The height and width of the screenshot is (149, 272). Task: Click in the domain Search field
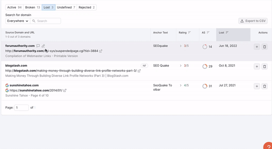click(x=46, y=21)
